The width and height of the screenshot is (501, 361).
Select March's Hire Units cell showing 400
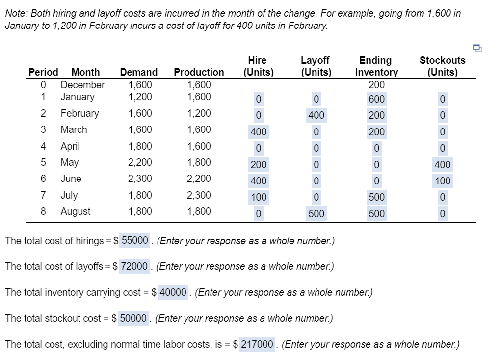click(258, 132)
